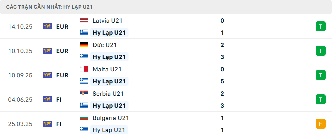Open the Latvia U21 team link
Screen dimensions: 333x136
108,21
